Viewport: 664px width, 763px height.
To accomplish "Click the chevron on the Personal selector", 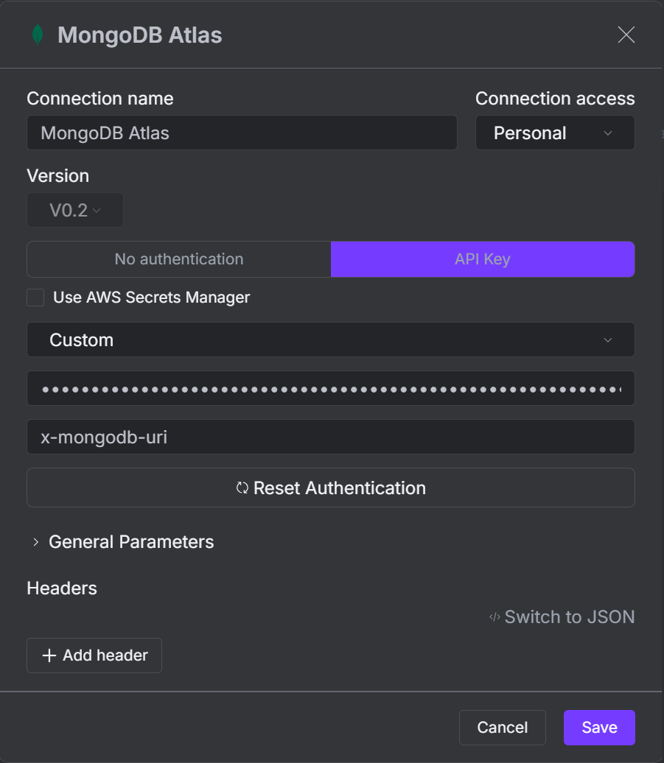I will 609,133.
